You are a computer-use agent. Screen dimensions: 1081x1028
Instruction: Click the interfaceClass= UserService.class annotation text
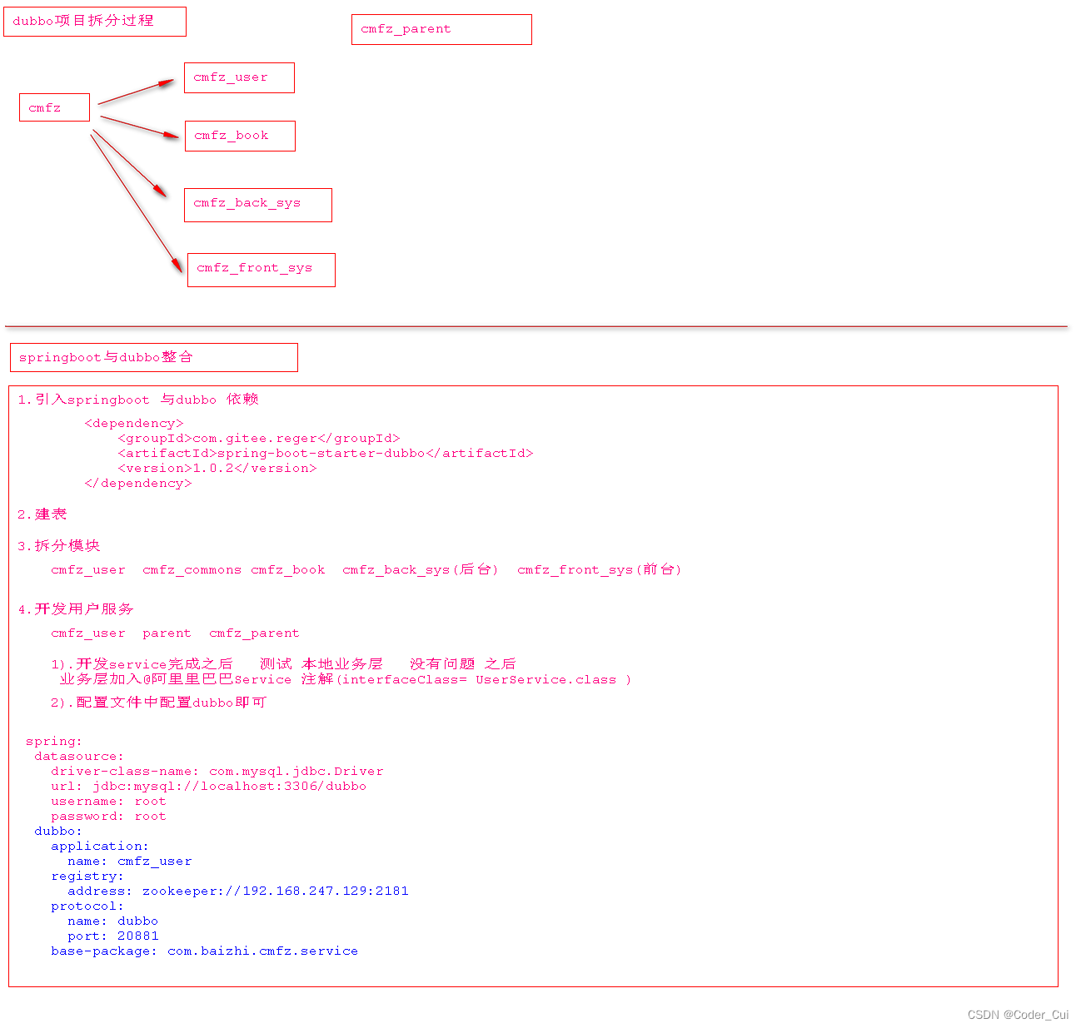coord(484,680)
